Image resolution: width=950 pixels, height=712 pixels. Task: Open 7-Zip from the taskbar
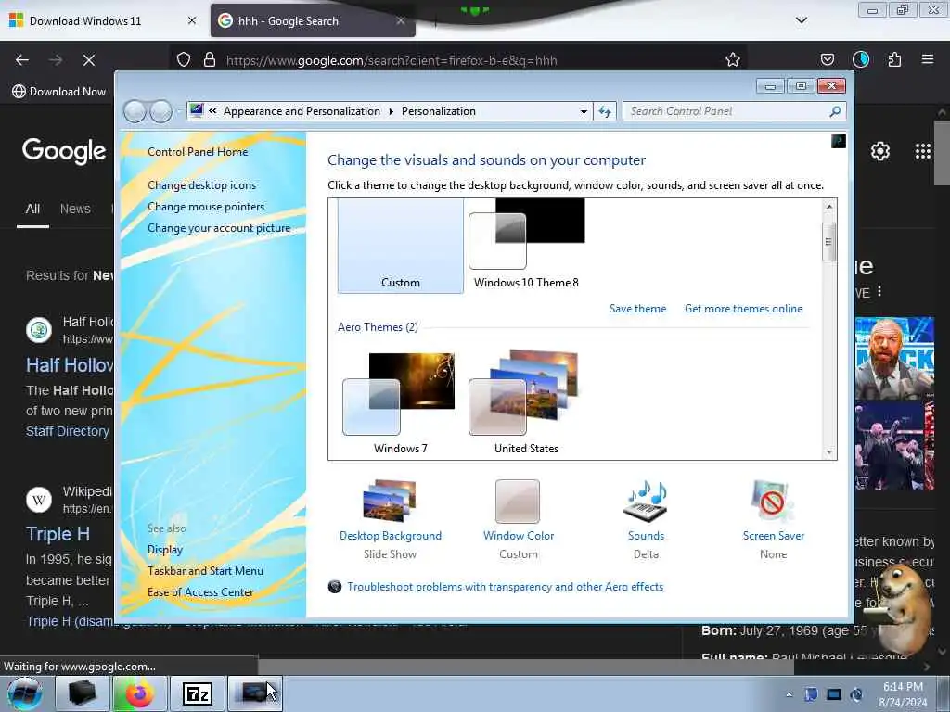coord(198,693)
